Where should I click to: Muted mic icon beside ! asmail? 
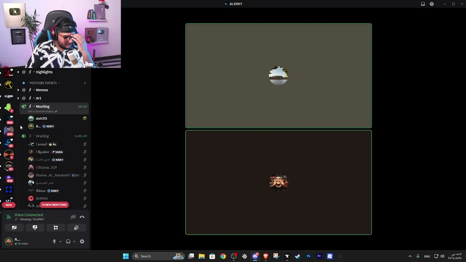tap(85, 144)
